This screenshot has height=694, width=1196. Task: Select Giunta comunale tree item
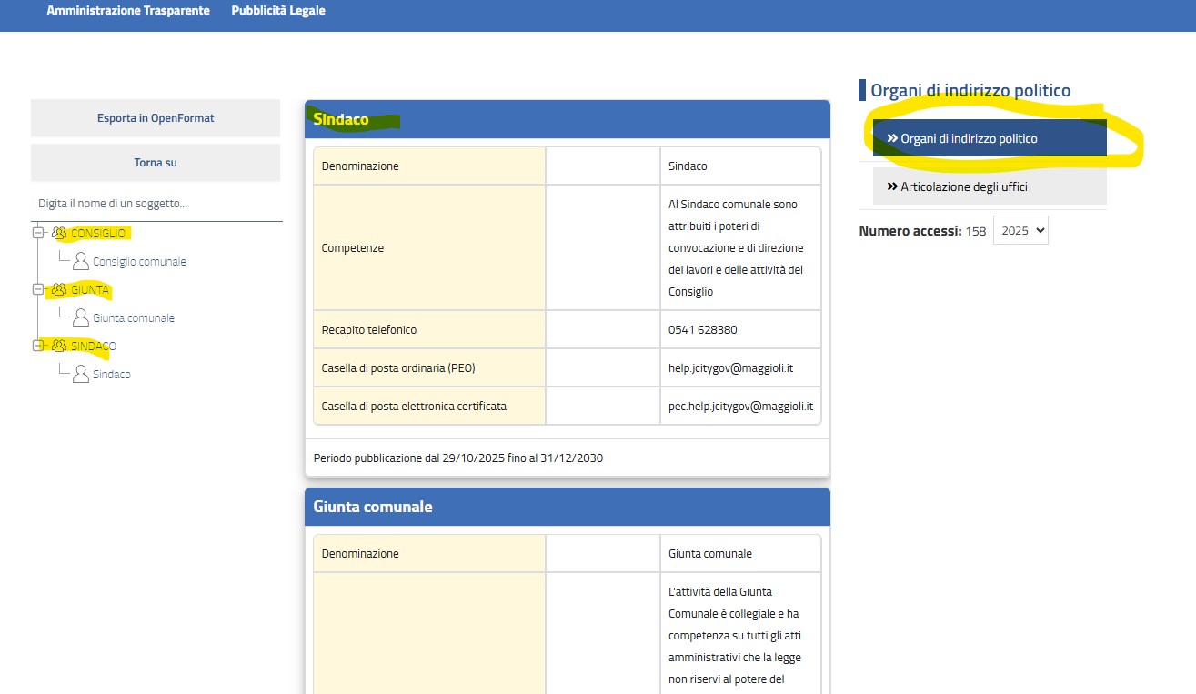(134, 318)
